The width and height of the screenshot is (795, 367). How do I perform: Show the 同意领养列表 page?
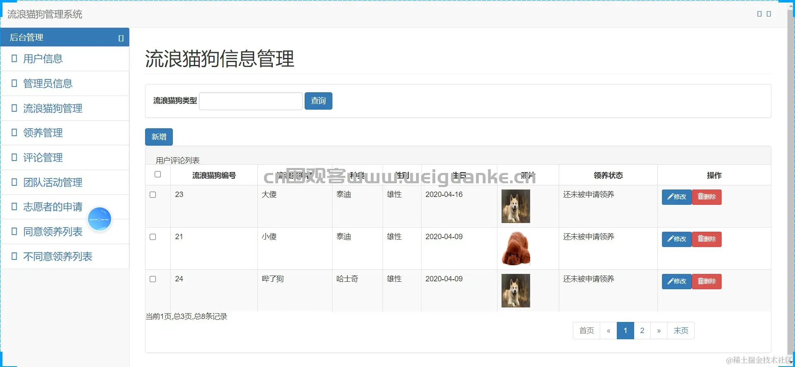(65, 232)
